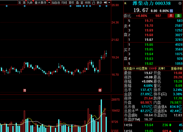The image size is (183, 132).
Task: Click the red 买 buy button
Action: point(171,16)
